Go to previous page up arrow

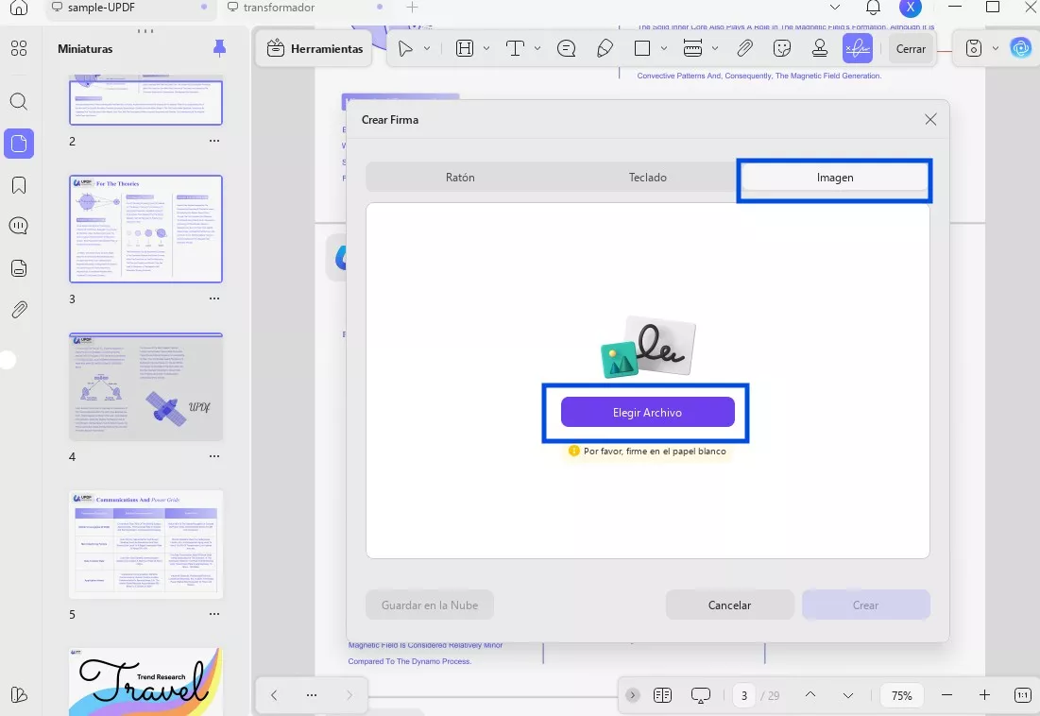click(x=810, y=695)
